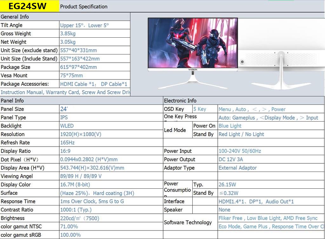Click the EG24SW product title
This screenshot has width=325, height=239.
pos(29,6)
